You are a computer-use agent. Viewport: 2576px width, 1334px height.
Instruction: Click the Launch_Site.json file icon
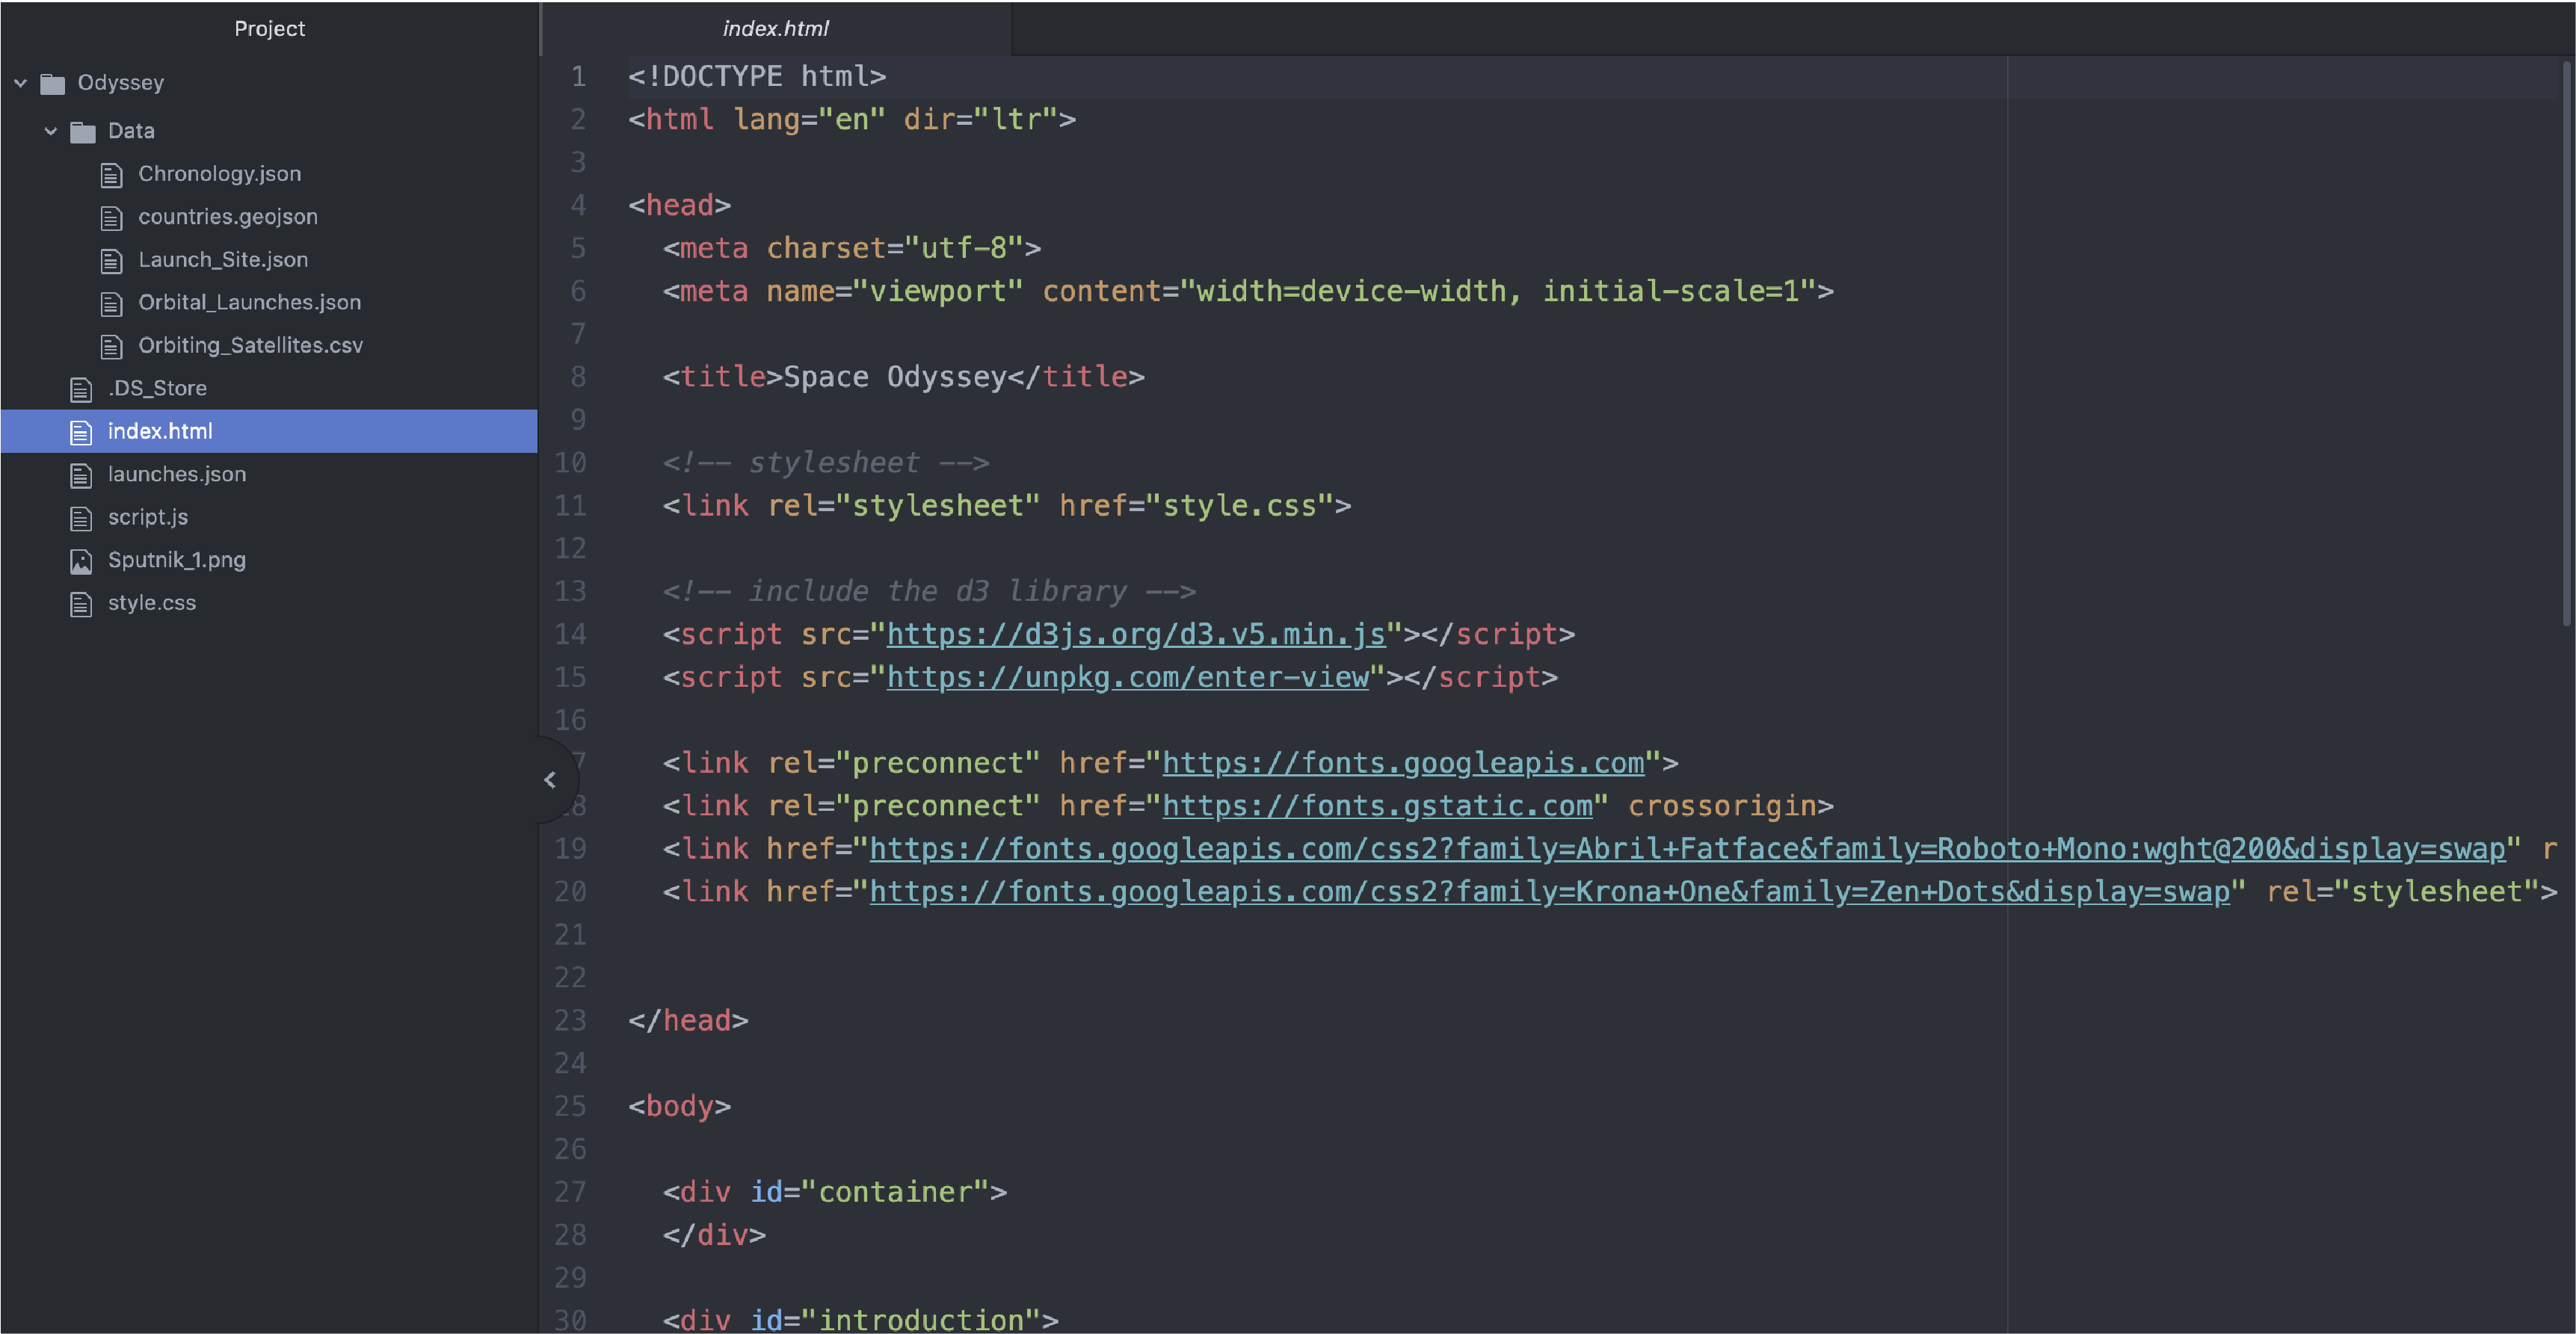[x=112, y=261]
